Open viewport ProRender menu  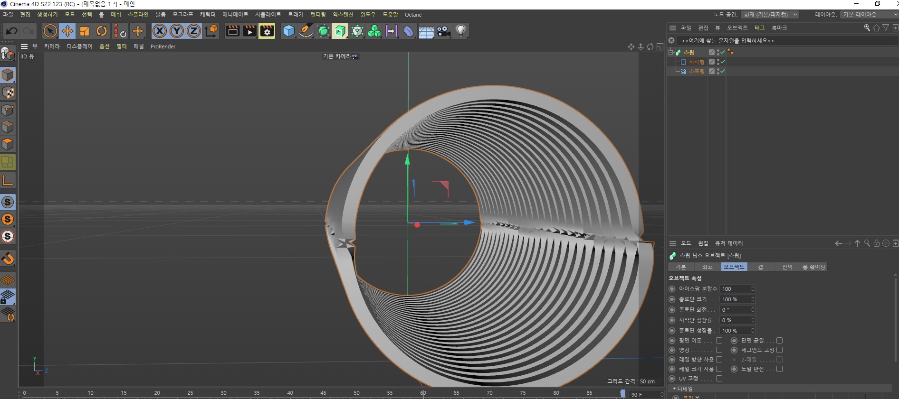pyautogui.click(x=163, y=46)
